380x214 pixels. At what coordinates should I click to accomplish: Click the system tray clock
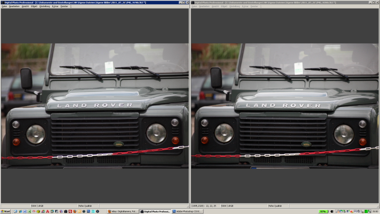pyautogui.click(x=375, y=211)
